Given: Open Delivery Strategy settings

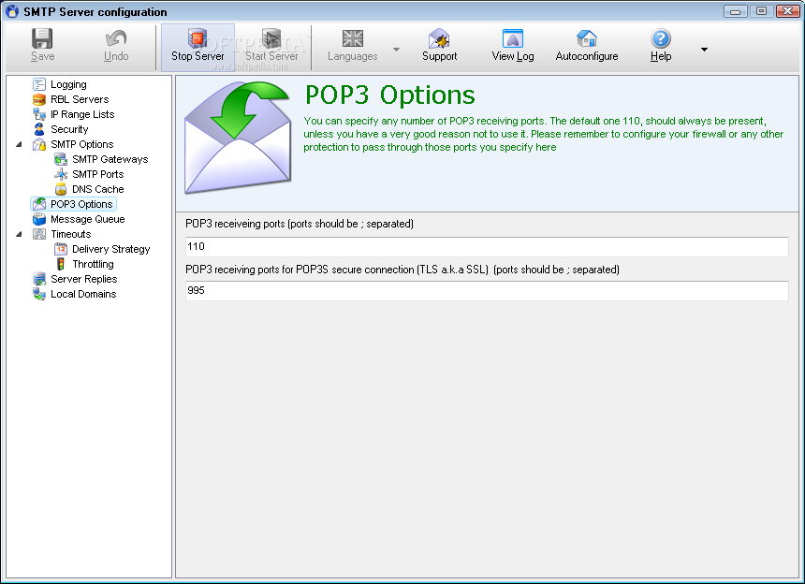Looking at the screenshot, I should pyautogui.click(x=110, y=249).
